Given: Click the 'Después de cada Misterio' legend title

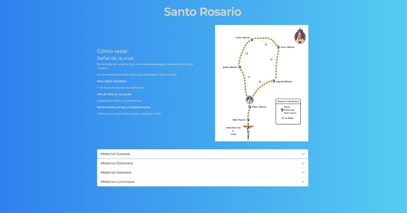Looking at the screenshot, I should click(288, 101).
